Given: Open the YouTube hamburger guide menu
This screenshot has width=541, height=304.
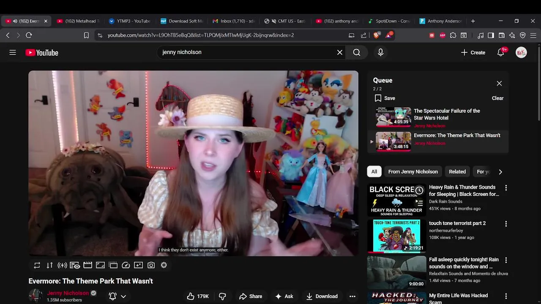Looking at the screenshot, I should tap(13, 52).
